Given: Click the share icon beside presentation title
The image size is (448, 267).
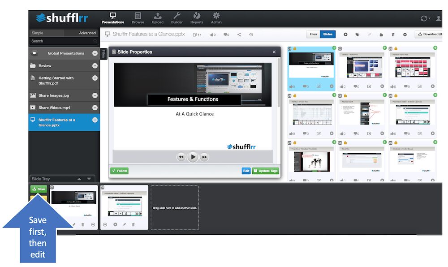Looking at the screenshot, I should (239, 34).
